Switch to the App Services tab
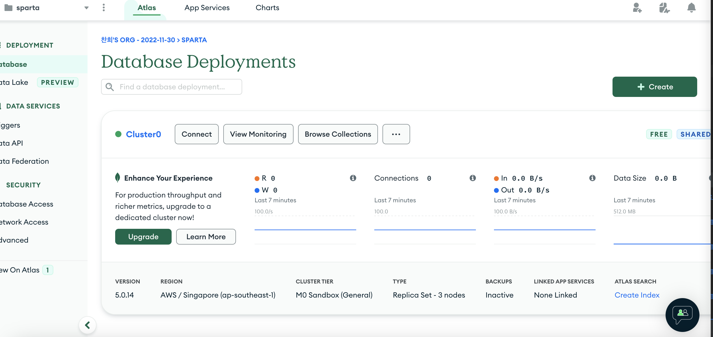Viewport: 713px width, 337px height. (207, 8)
